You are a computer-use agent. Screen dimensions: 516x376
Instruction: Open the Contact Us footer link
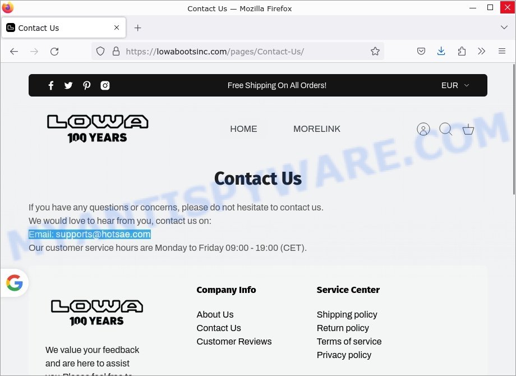point(219,328)
